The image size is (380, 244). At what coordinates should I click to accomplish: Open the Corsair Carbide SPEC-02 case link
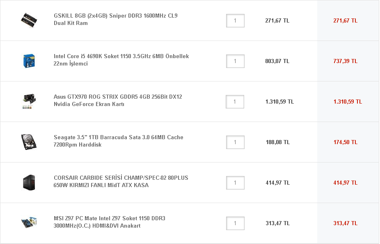121,181
